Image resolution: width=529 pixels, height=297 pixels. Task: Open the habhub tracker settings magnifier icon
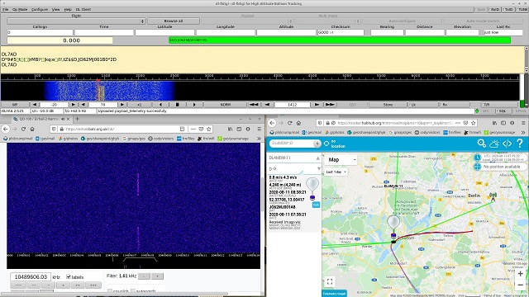[481, 144]
